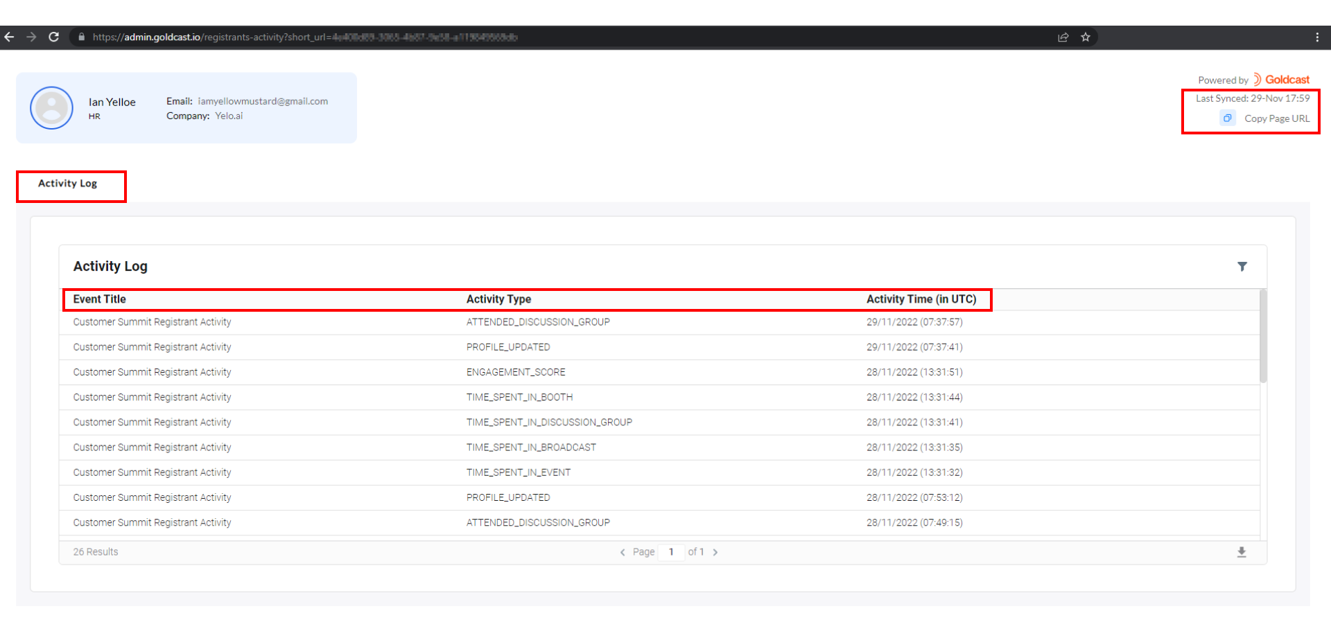
Task: Sort by Activity Time (in UTC) header
Action: (921, 299)
